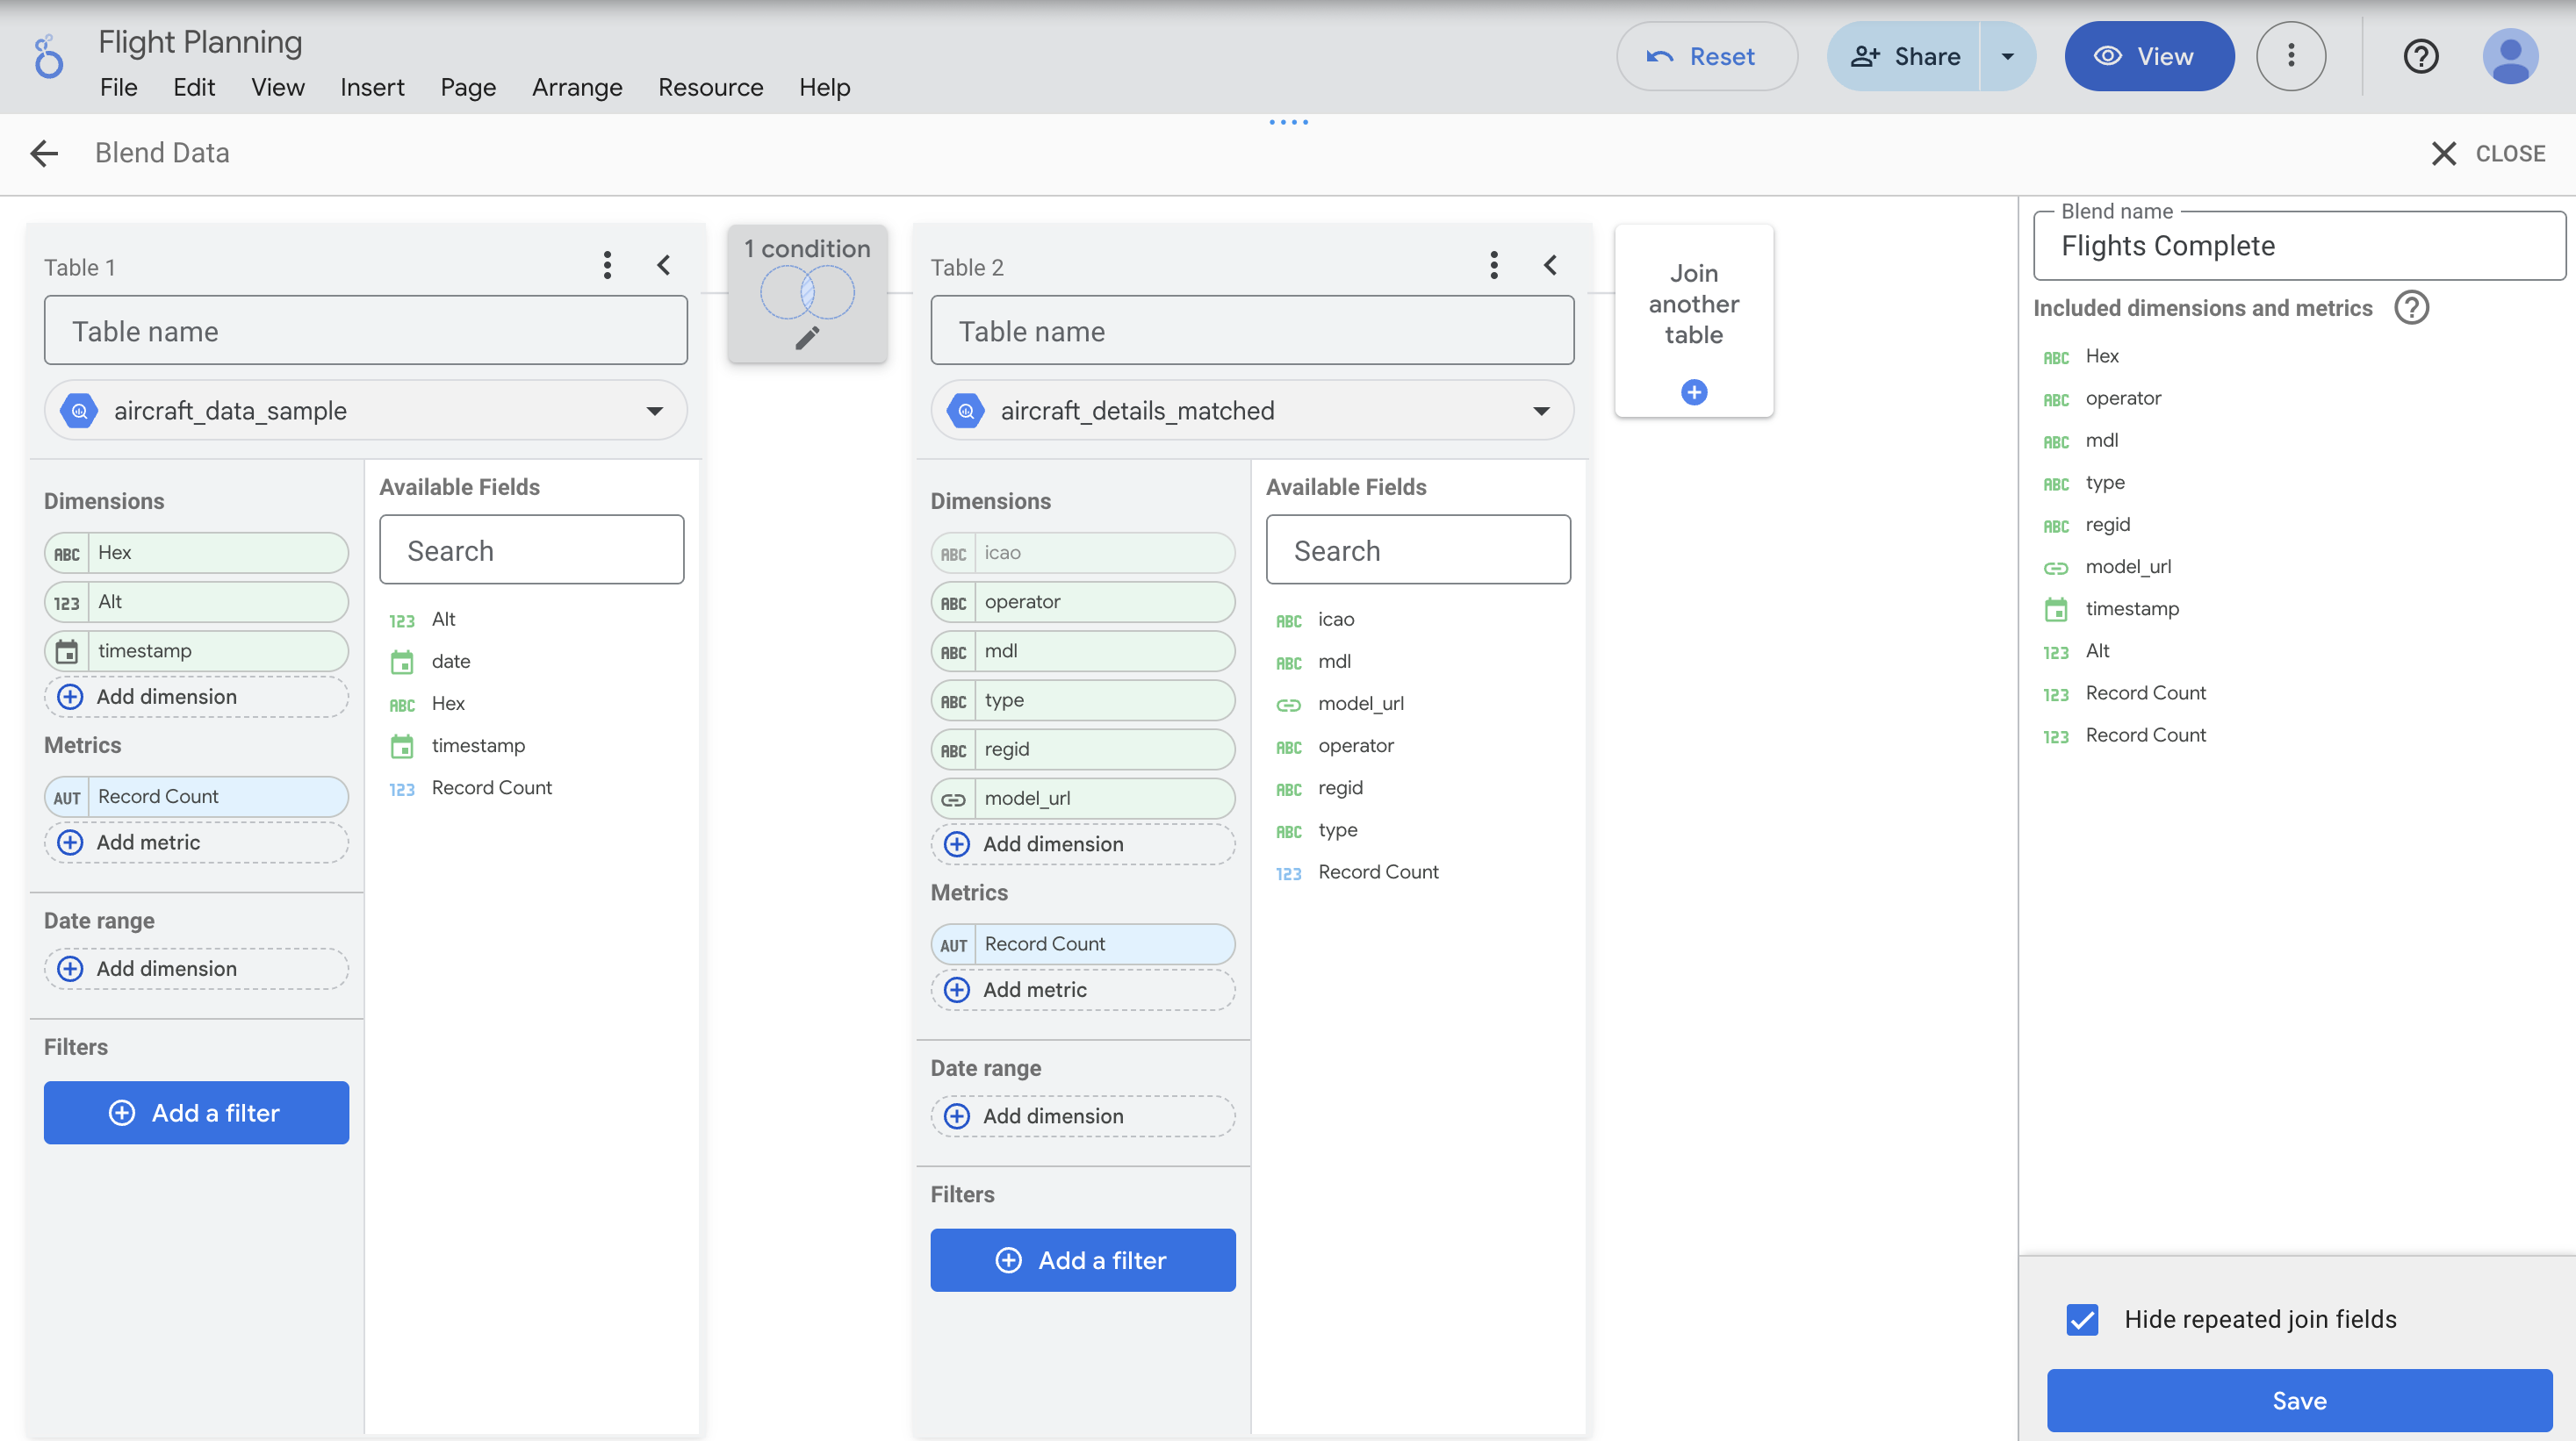The height and width of the screenshot is (1441, 2576).
Task: Switch to View mode button
Action: [2149, 56]
